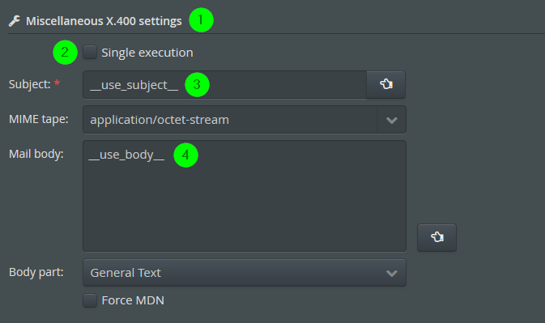
Task: Click the Miscellaneous X.400 settings section header
Action: [x=104, y=21]
